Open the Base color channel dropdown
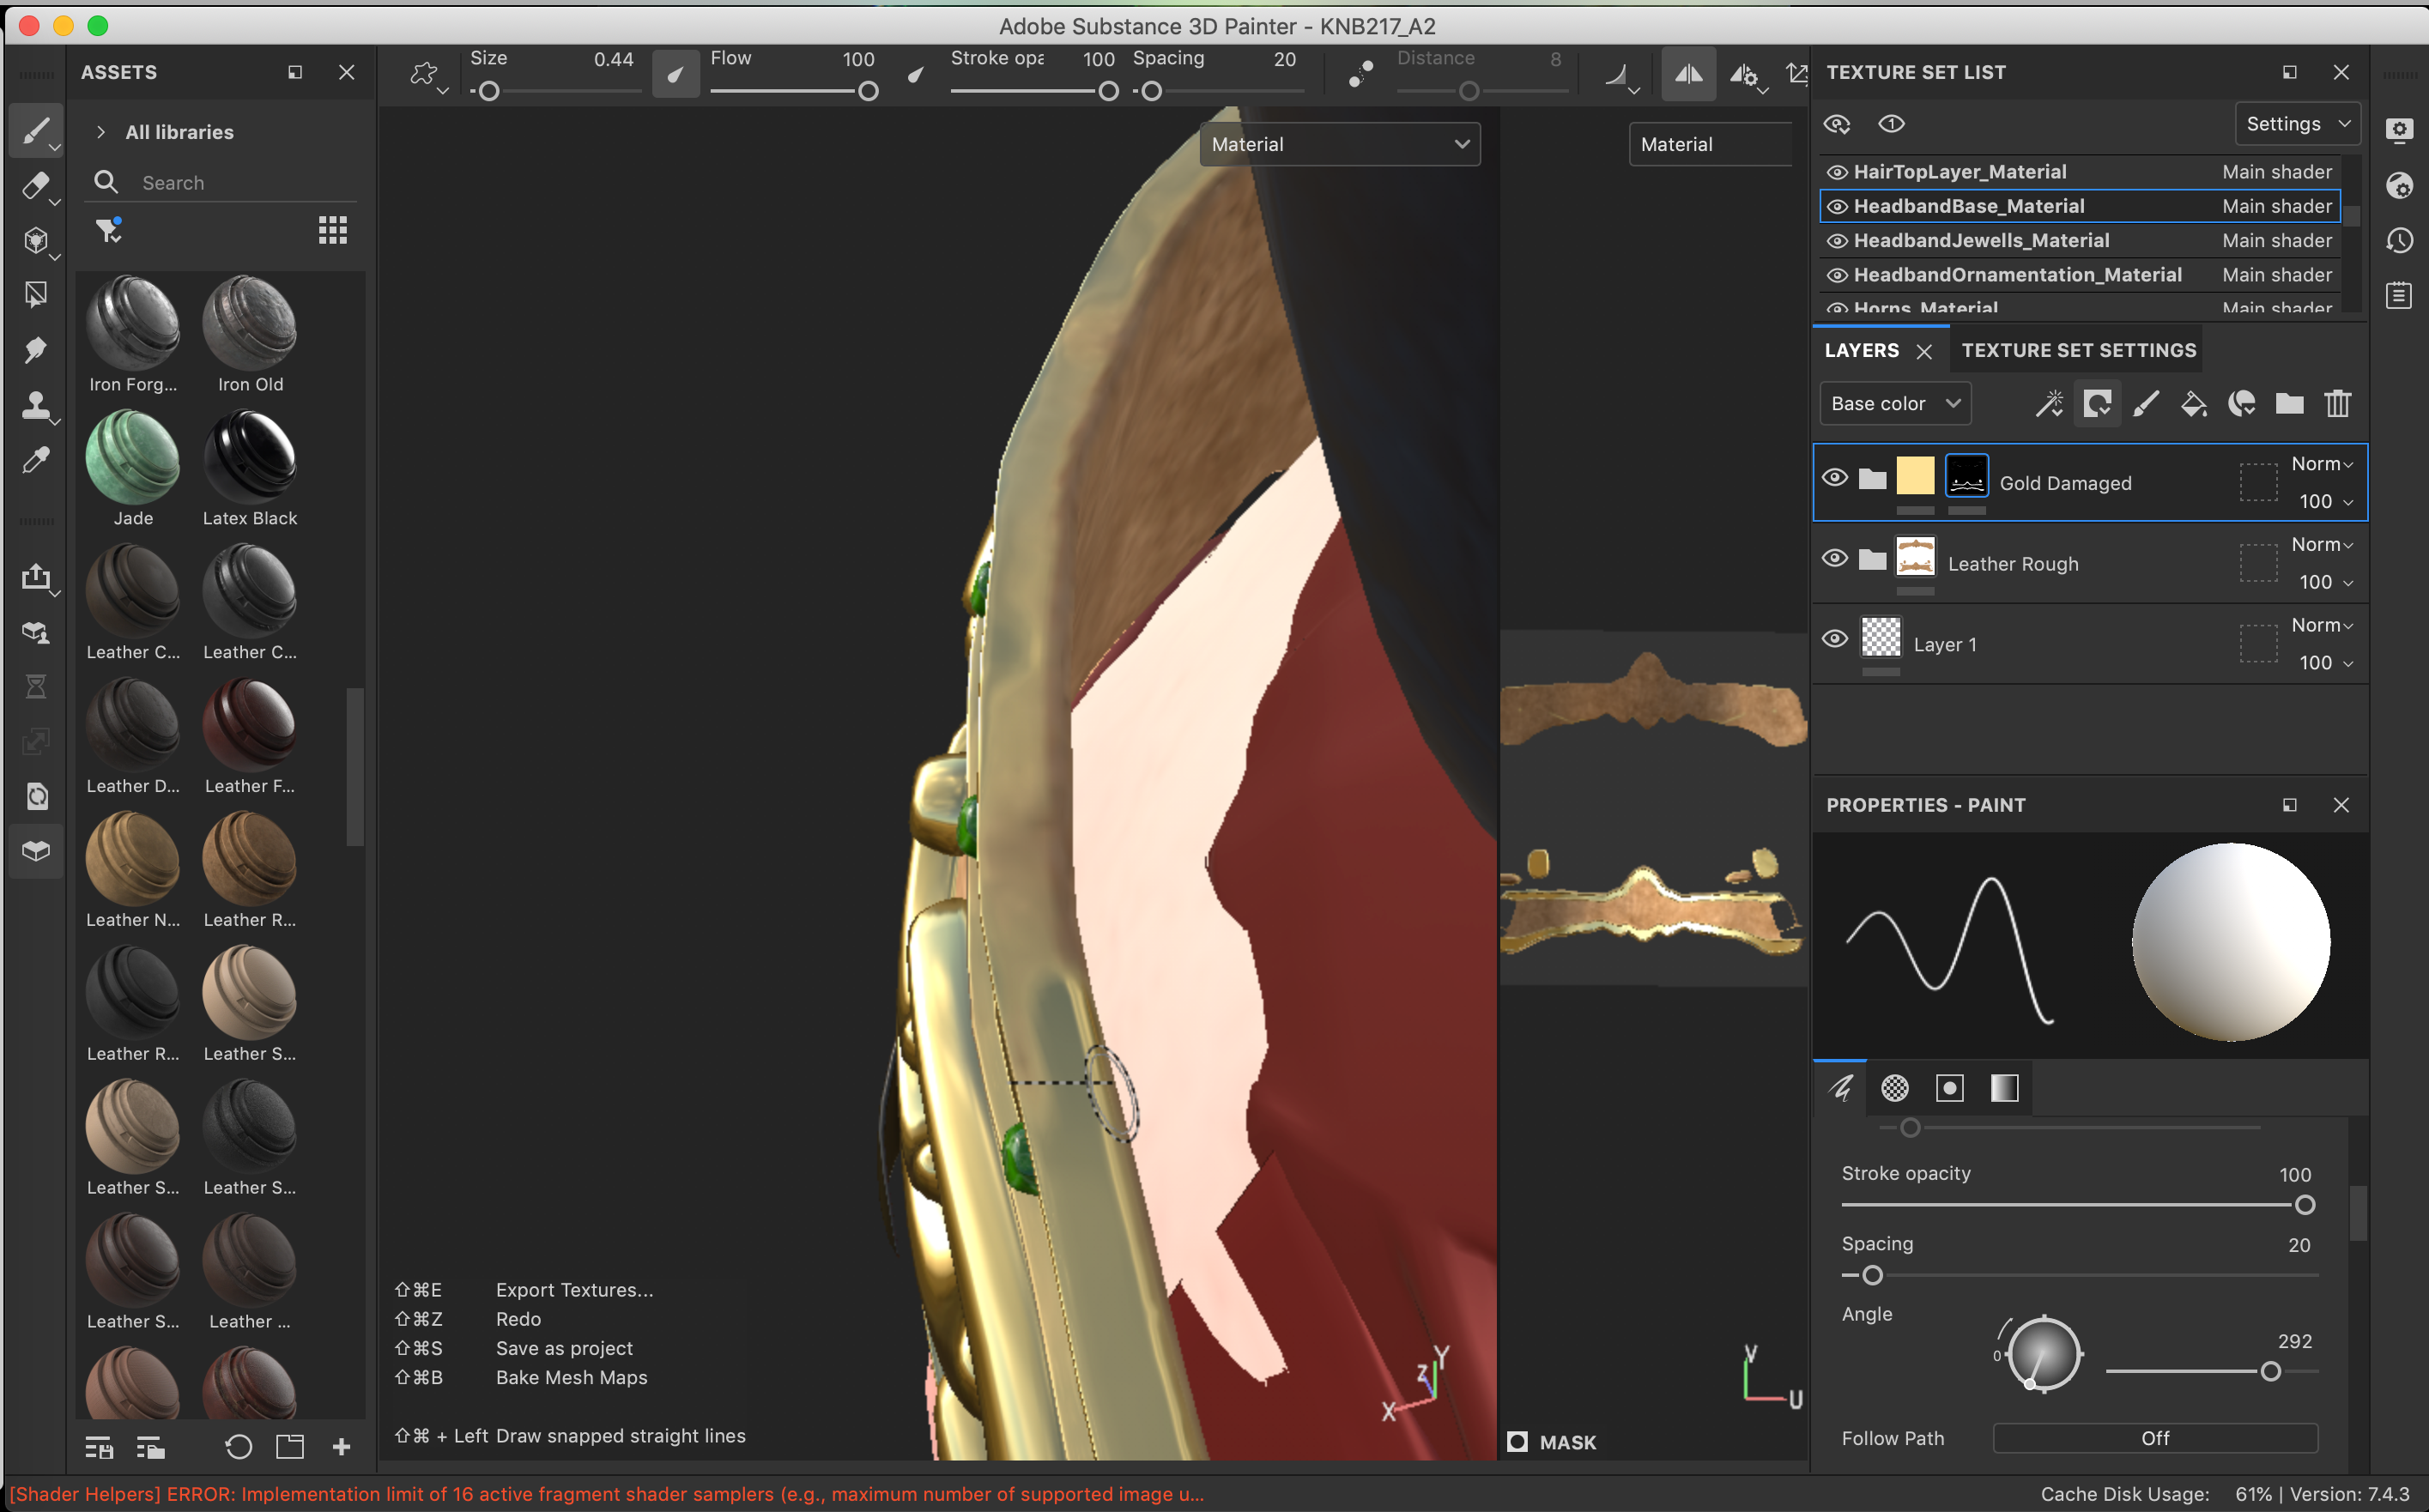2429x1512 pixels. pos(1894,404)
